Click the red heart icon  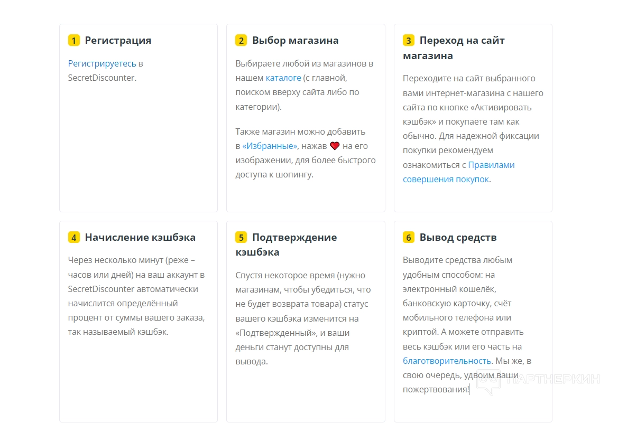pos(335,146)
